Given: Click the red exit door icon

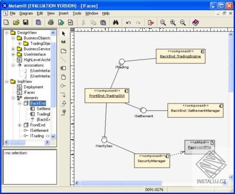Looking at the screenshot, I should (151, 22).
